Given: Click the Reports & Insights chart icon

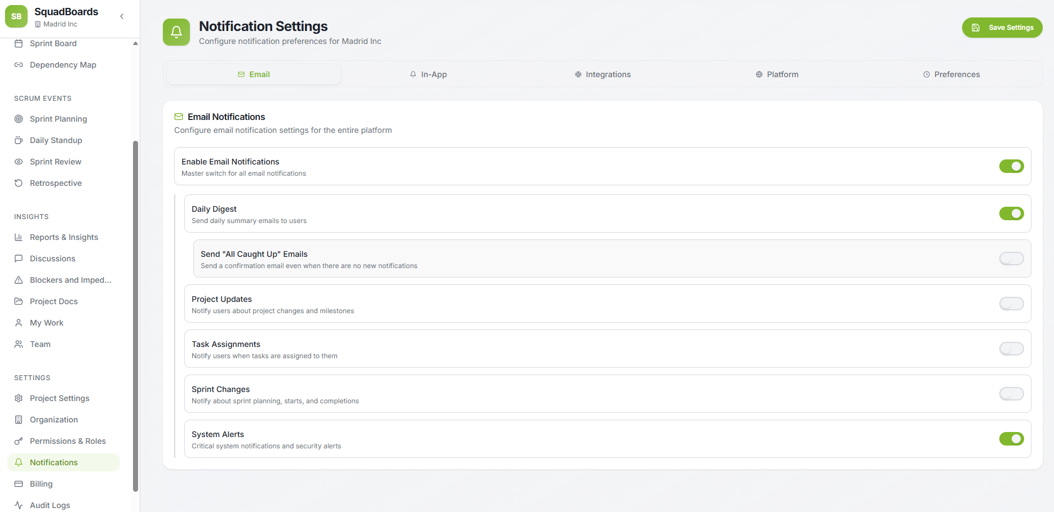Looking at the screenshot, I should (19, 237).
